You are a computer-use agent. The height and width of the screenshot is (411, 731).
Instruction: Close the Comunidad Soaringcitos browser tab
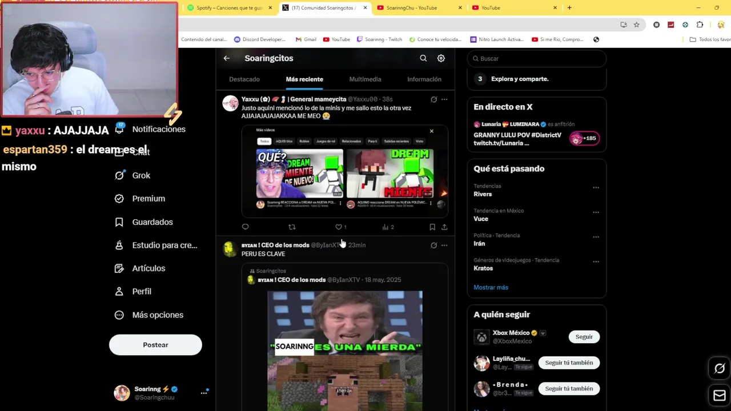pyautogui.click(x=365, y=8)
